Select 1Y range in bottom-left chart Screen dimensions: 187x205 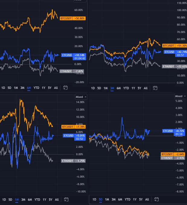[x=44, y=200]
